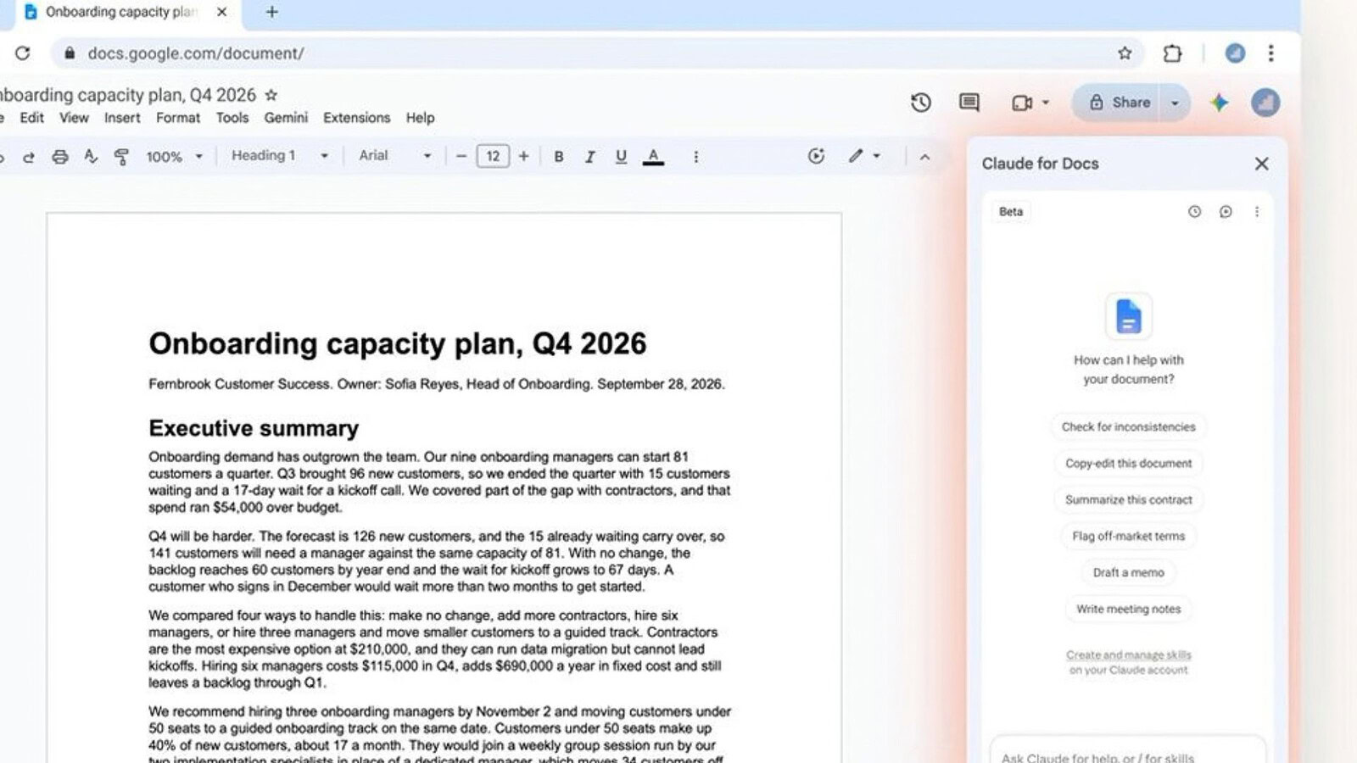Viewport: 1357px width, 763px height.
Task: Expand the Share button's dropdown arrow
Action: click(x=1175, y=103)
